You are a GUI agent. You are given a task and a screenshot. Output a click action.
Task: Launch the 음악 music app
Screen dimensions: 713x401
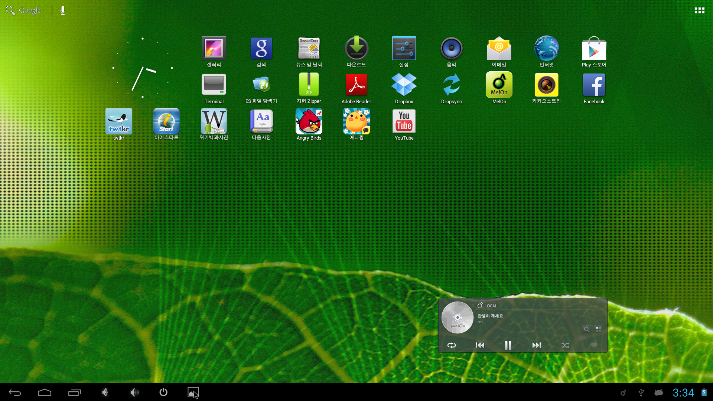pos(452,52)
